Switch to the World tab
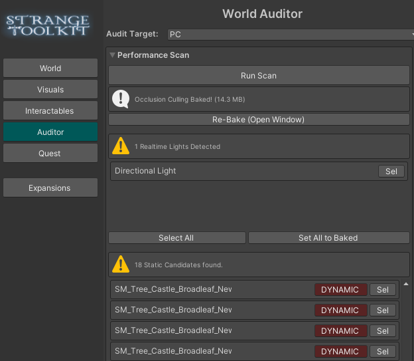This screenshot has height=361, width=414. point(50,68)
